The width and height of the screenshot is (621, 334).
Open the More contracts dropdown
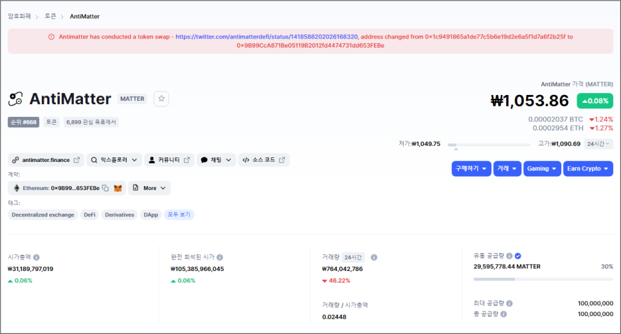tap(149, 188)
